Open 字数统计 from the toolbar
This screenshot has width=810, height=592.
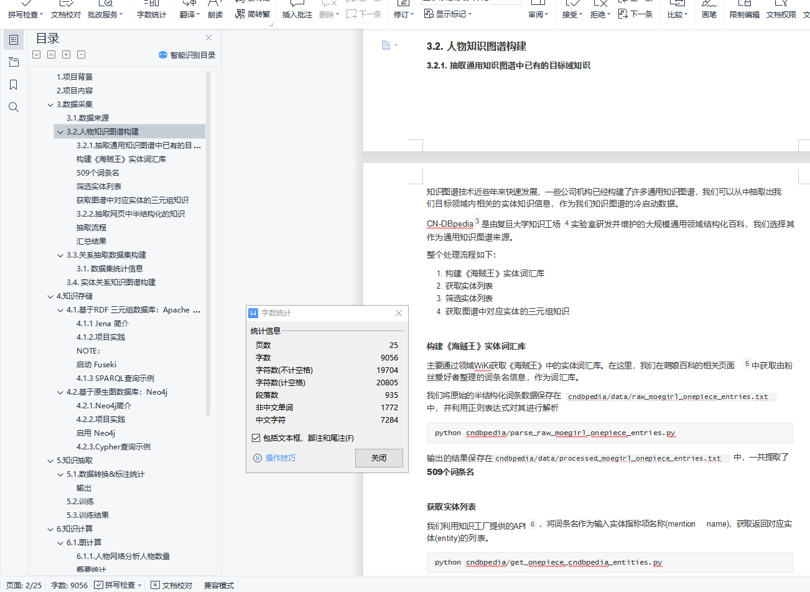[152, 10]
